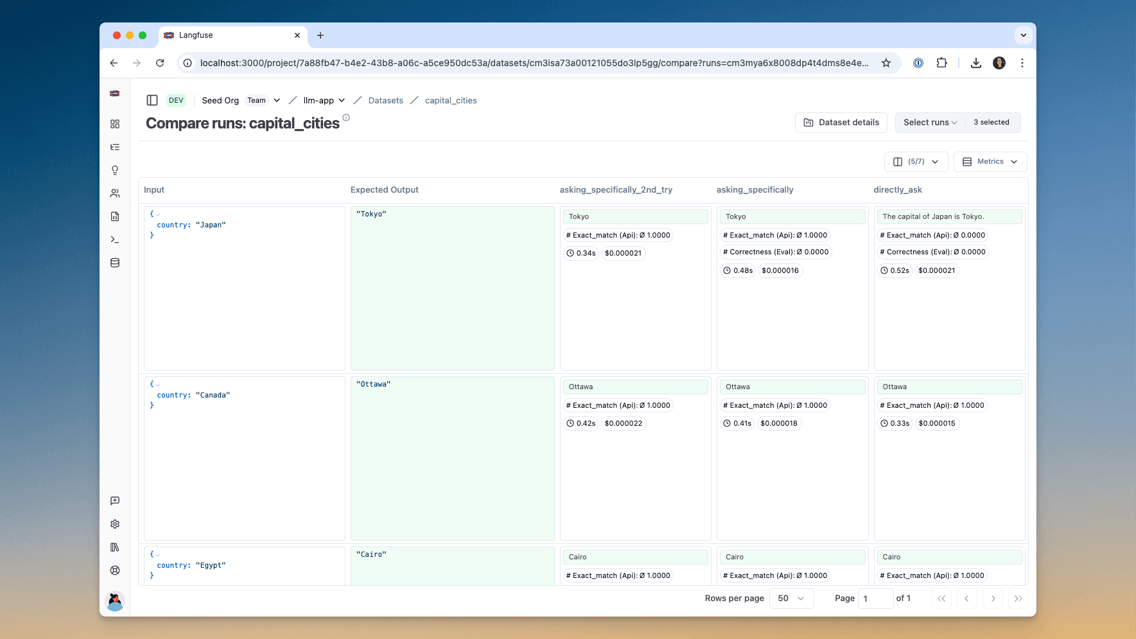The height and width of the screenshot is (639, 1136).
Task: Toggle the sidebar collapse panel icon
Action: [x=152, y=100]
